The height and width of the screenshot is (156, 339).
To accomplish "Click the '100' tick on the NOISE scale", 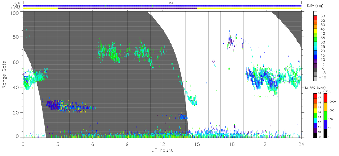I will (x=331, y=119).
